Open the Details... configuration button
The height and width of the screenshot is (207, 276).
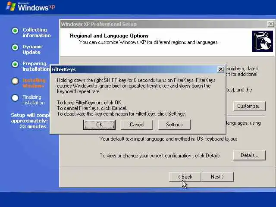(x=249, y=155)
